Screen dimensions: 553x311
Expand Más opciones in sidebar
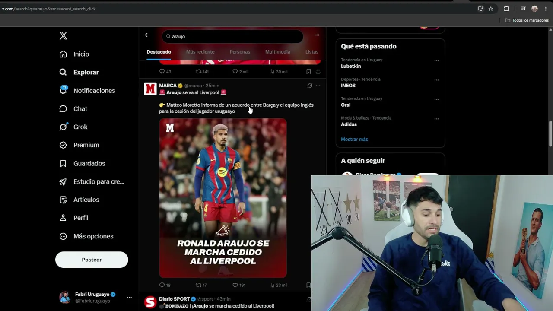click(86, 236)
